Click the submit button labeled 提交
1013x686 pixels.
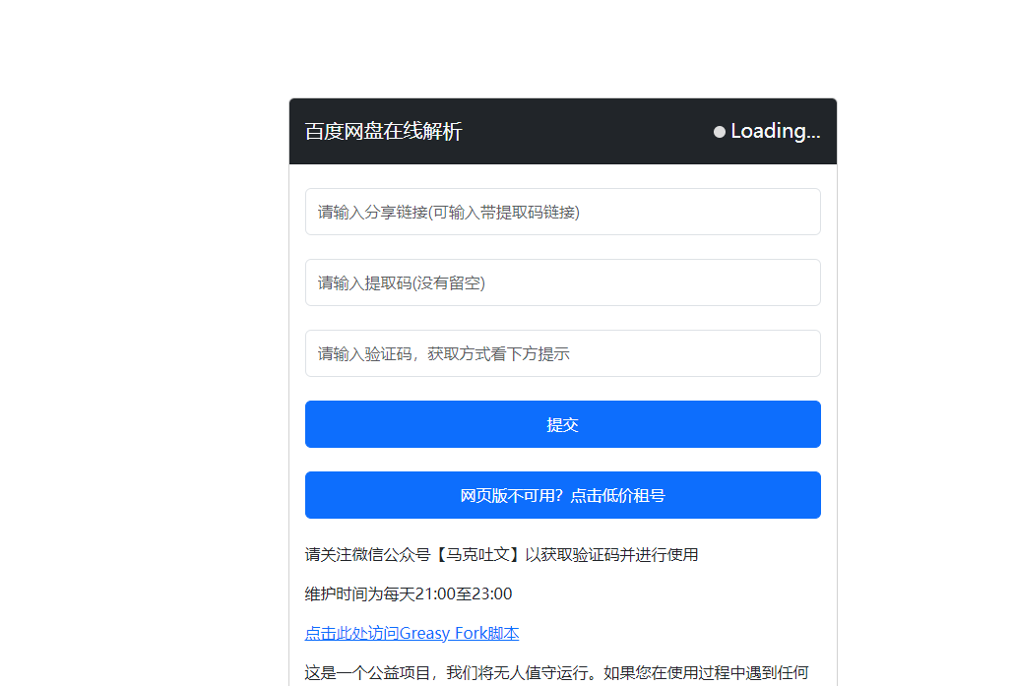point(562,423)
